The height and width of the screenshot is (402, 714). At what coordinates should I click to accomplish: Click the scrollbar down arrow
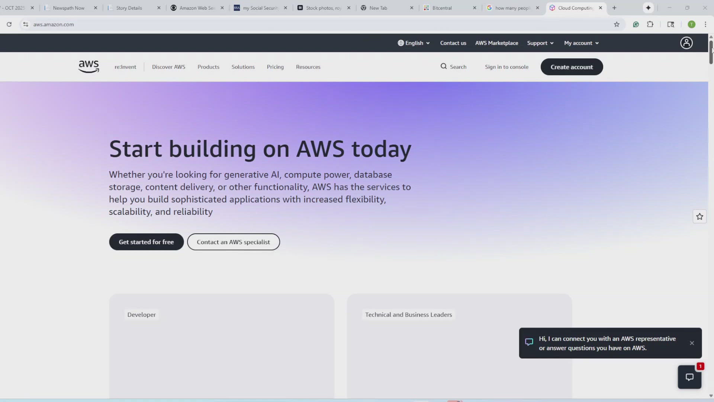pyautogui.click(x=711, y=396)
